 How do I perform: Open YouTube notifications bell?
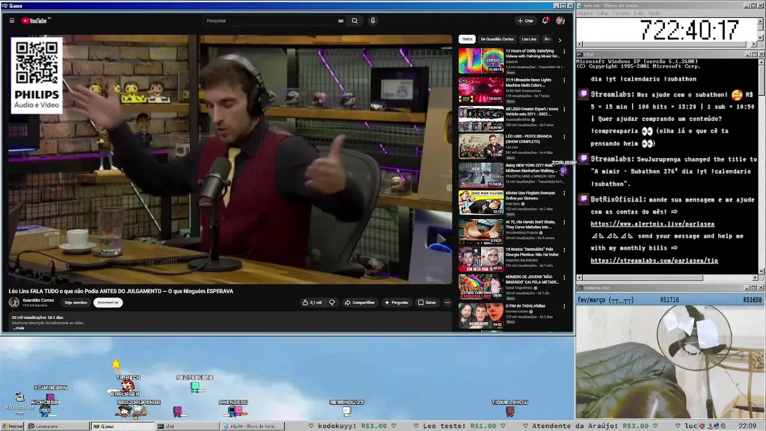coord(545,20)
